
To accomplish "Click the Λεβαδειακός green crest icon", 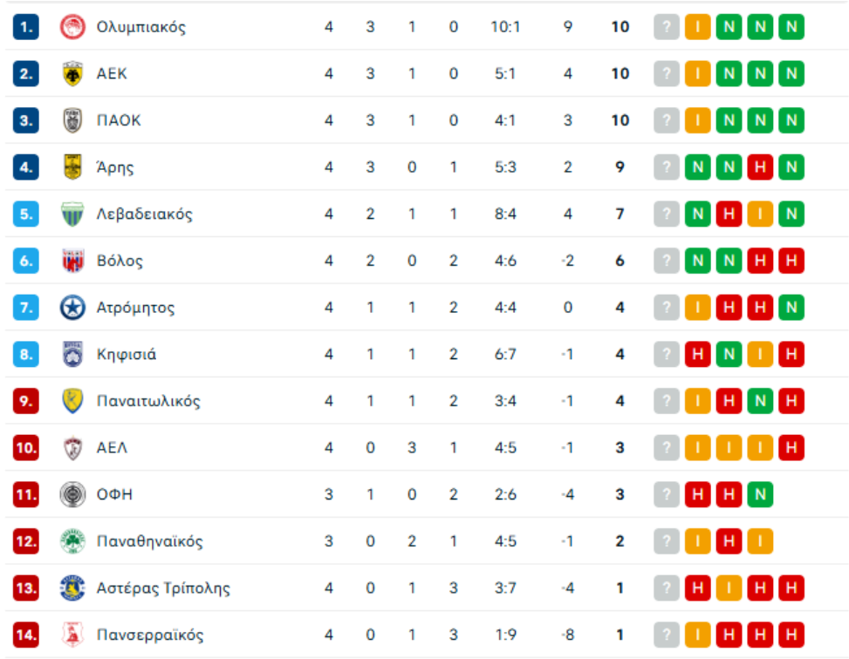I will click(x=72, y=214).
